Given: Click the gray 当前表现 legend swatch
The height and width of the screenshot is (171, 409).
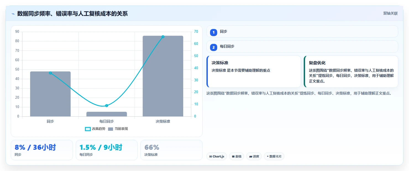Looking at the screenshot, I should [x=111, y=129].
